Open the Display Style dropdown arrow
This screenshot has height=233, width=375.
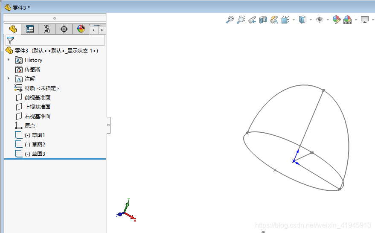(311, 20)
